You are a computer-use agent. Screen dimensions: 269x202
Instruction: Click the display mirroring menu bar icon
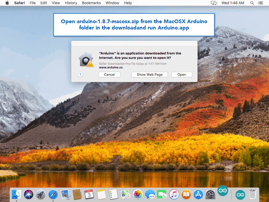pyautogui.click(x=214, y=3)
